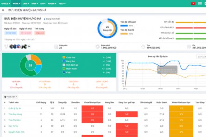The image size is (206, 137).
Task: Click the team group icon beside avatars
Action: tap(6, 47)
